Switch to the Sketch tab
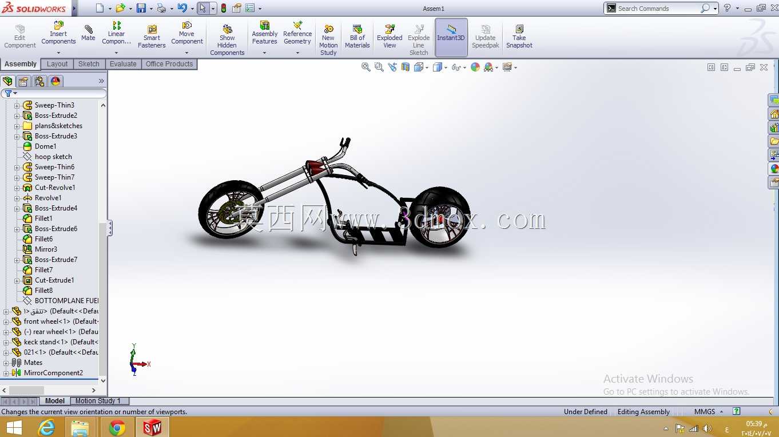 click(89, 64)
